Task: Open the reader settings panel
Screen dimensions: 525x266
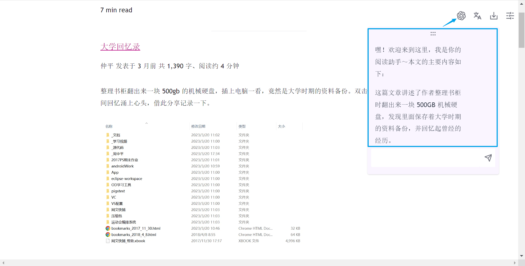Action: [510, 16]
